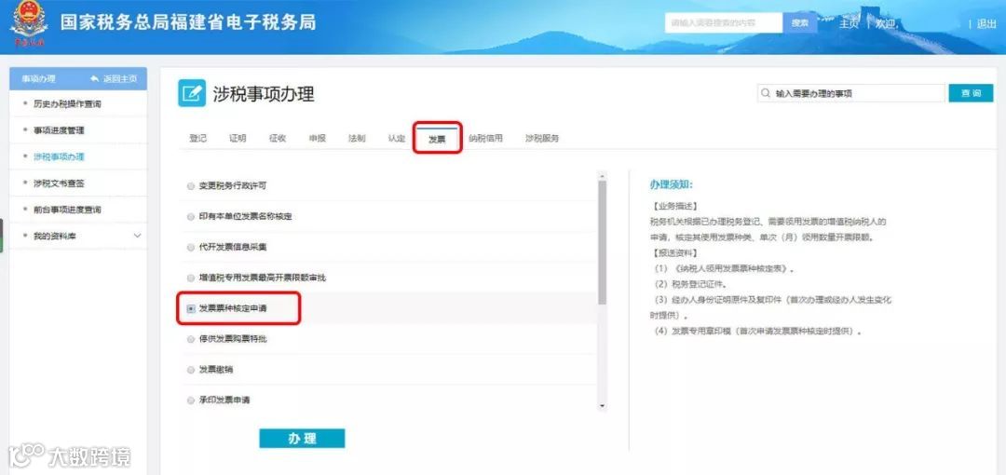This screenshot has width=1006, height=475.
Task: Click the 代开发票信息采集 item text
Action: point(232,247)
